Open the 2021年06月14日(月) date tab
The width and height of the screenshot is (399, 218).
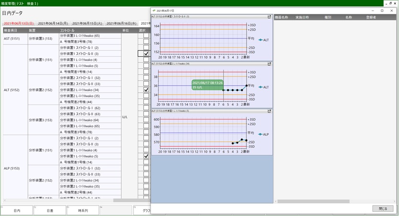(x=53, y=23)
